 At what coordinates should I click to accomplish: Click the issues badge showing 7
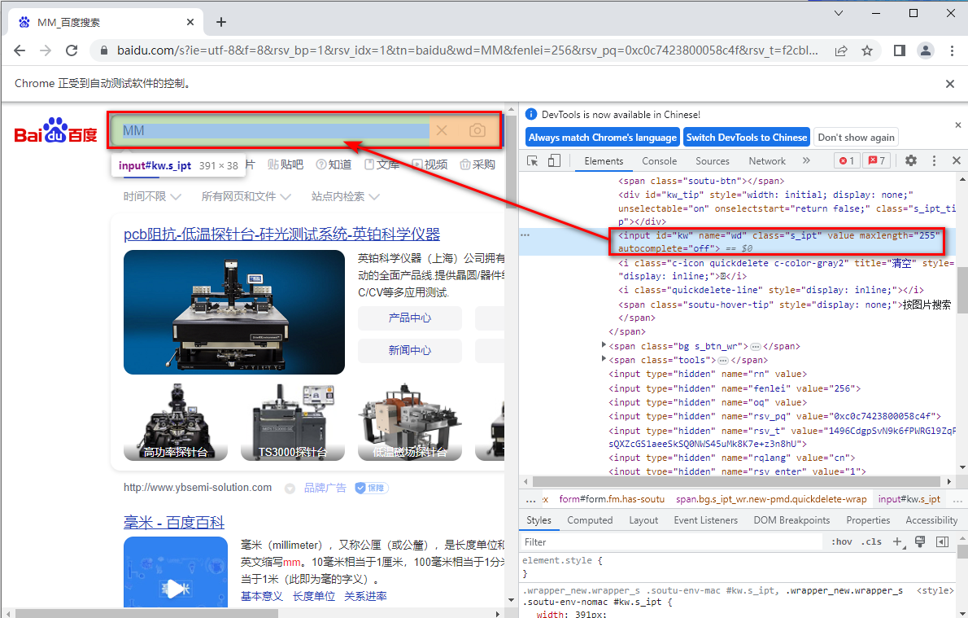tap(877, 160)
